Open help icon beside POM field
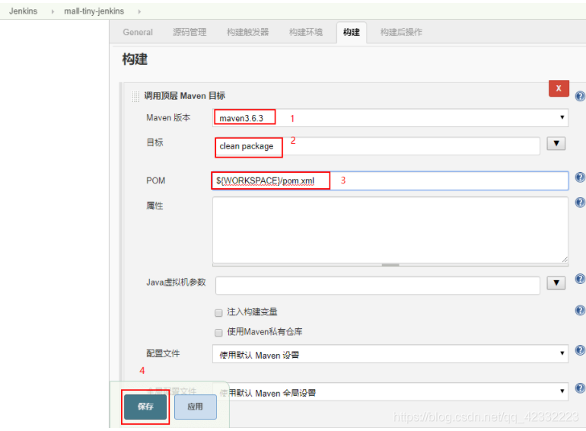 click(580, 177)
